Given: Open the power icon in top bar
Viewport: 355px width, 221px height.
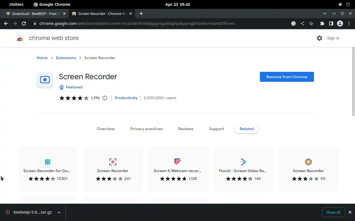Looking at the screenshot, I should point(348,4).
